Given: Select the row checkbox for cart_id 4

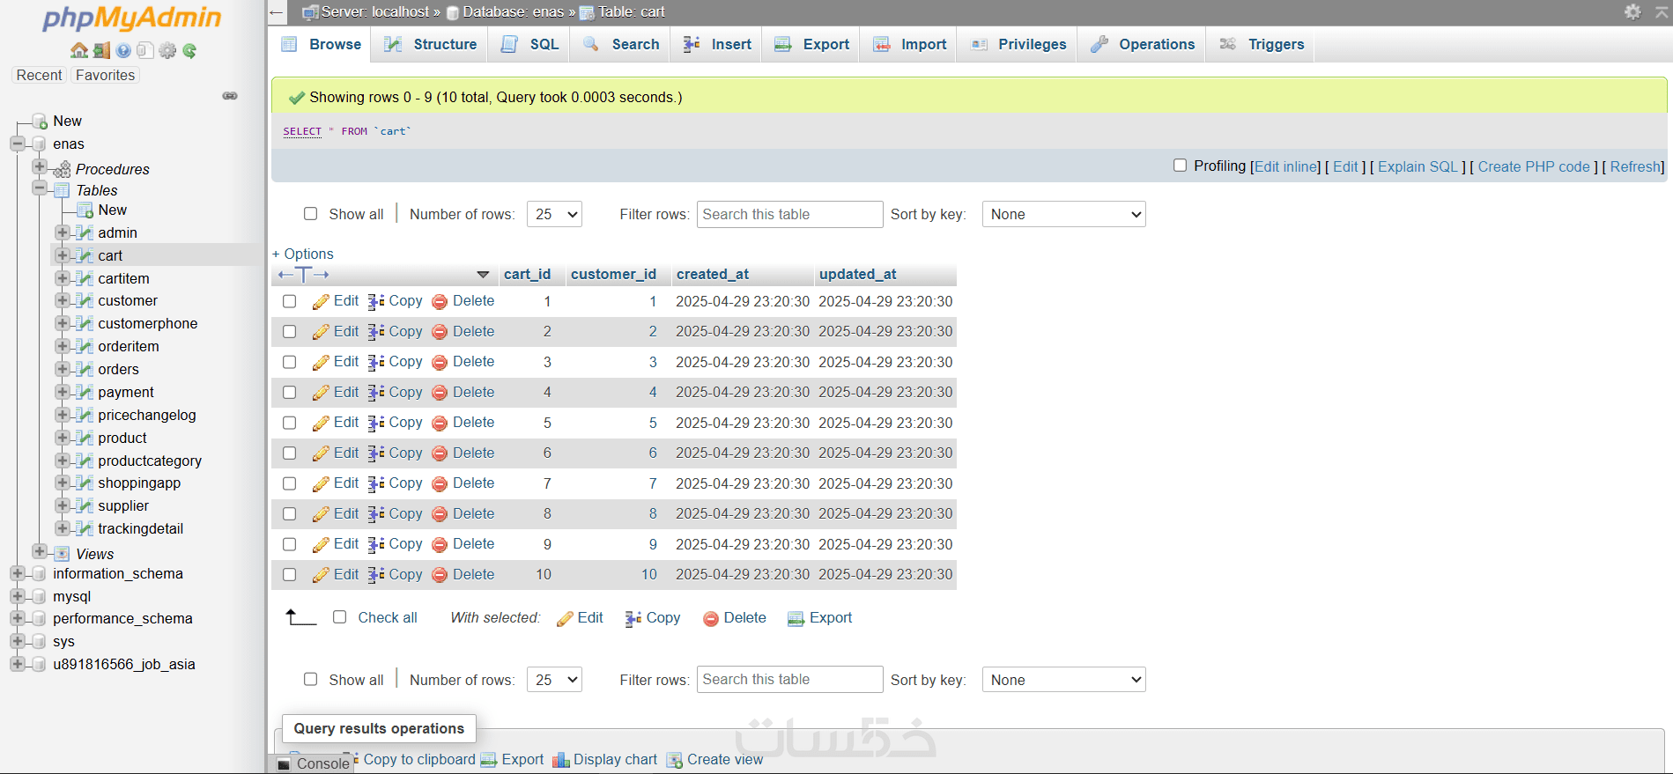Looking at the screenshot, I should click(289, 392).
